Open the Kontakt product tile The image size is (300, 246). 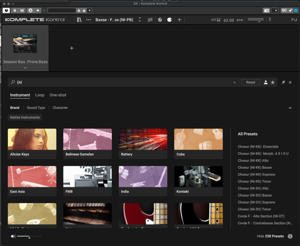[199, 181]
